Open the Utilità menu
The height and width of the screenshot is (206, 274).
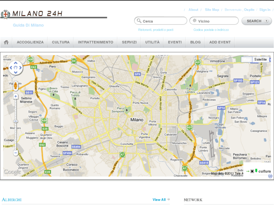coord(152,42)
